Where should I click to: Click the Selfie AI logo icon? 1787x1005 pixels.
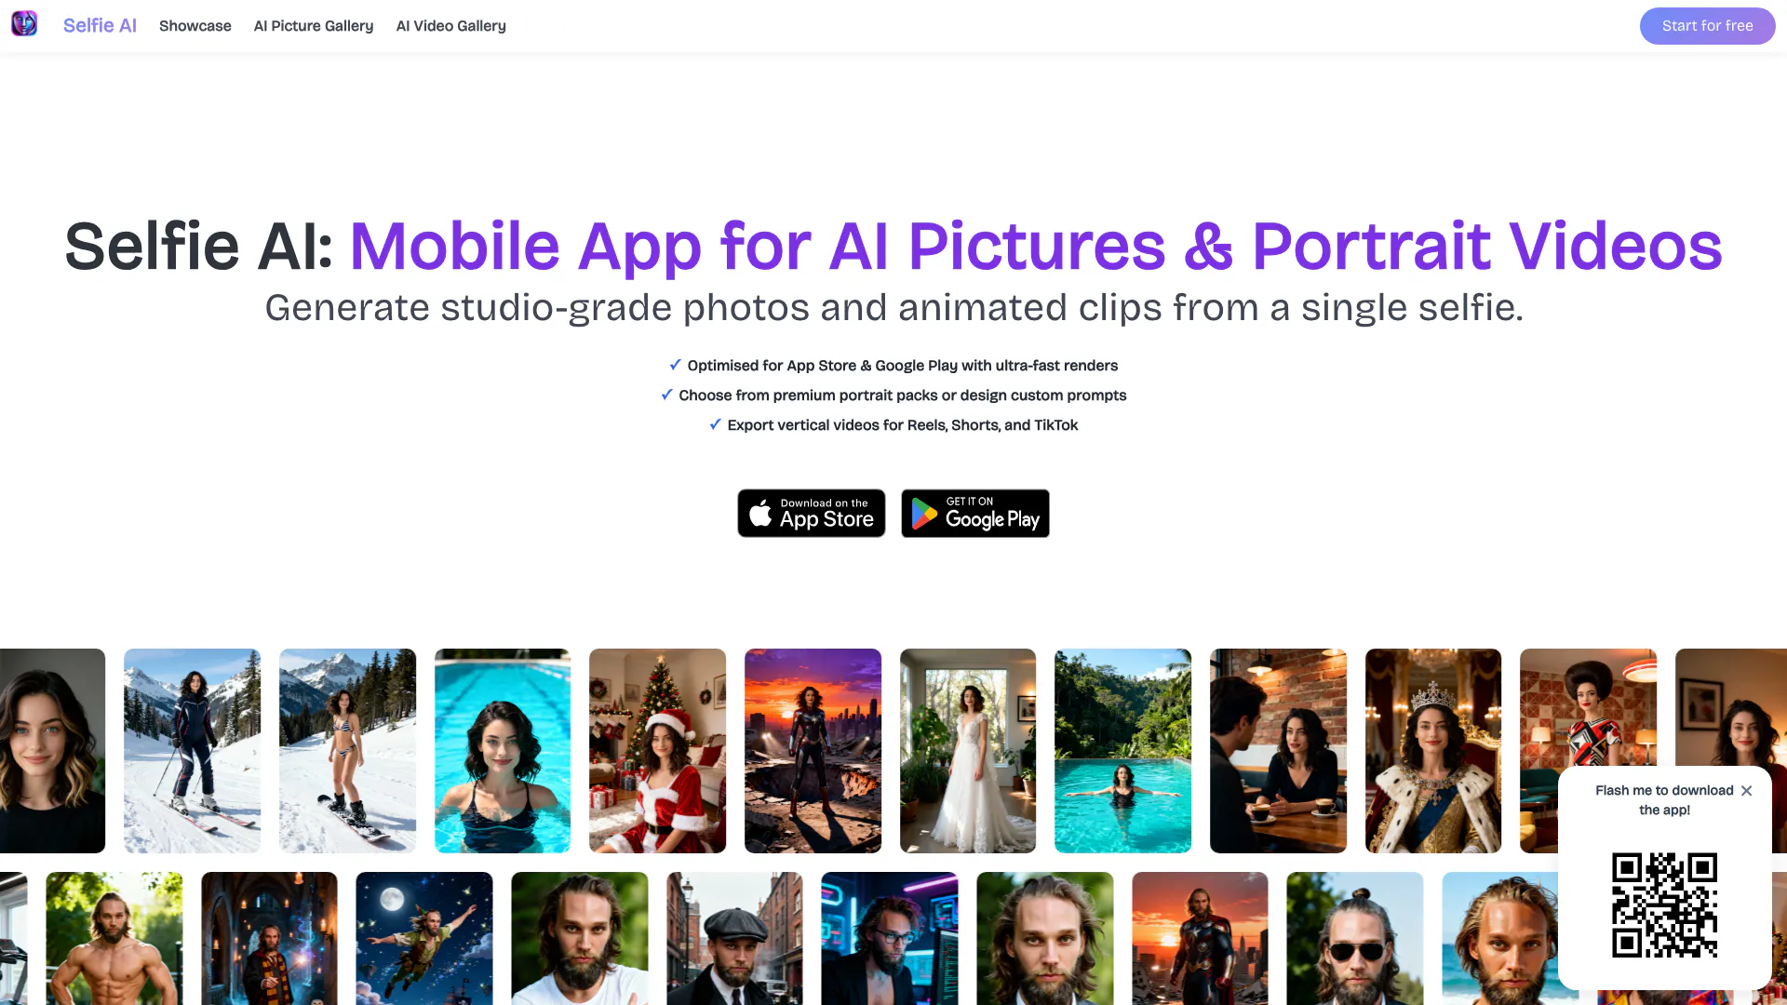24,24
